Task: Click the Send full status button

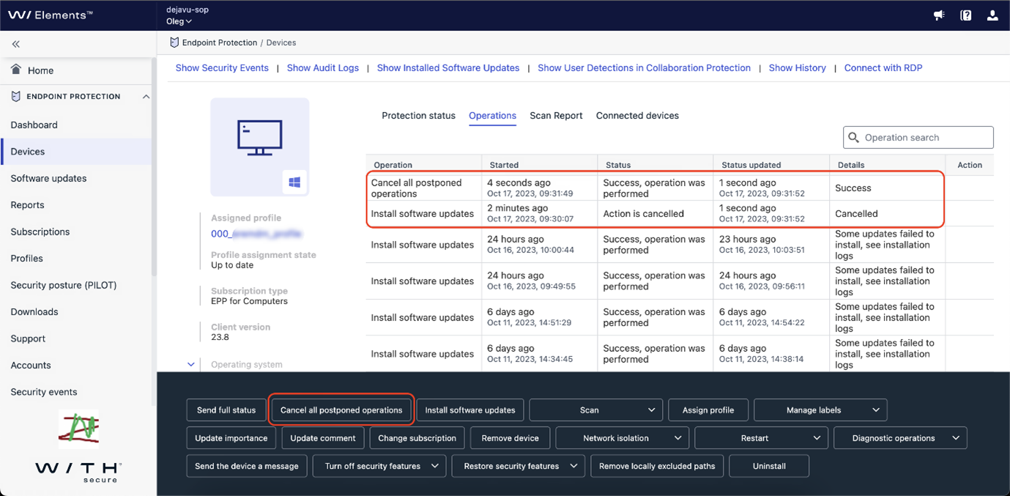Action: pos(226,410)
